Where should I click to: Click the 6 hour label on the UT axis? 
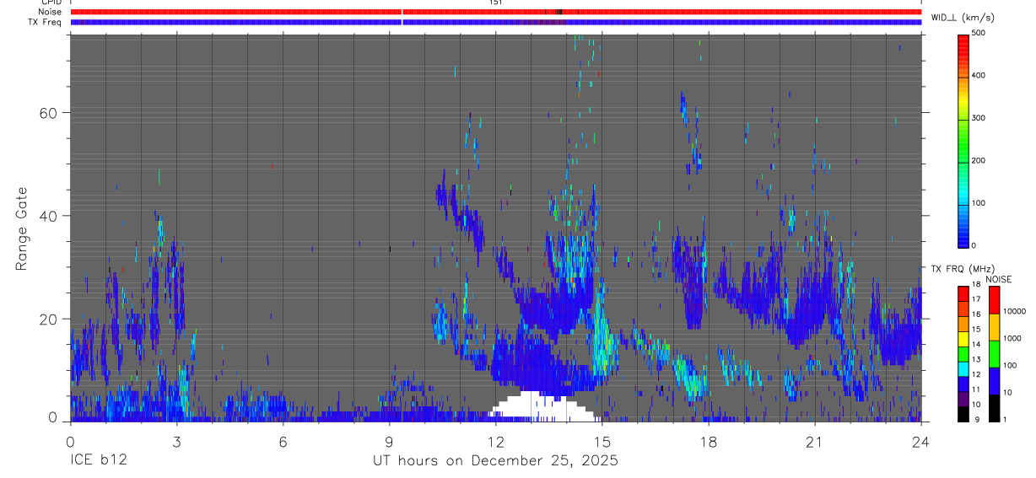pos(283,441)
